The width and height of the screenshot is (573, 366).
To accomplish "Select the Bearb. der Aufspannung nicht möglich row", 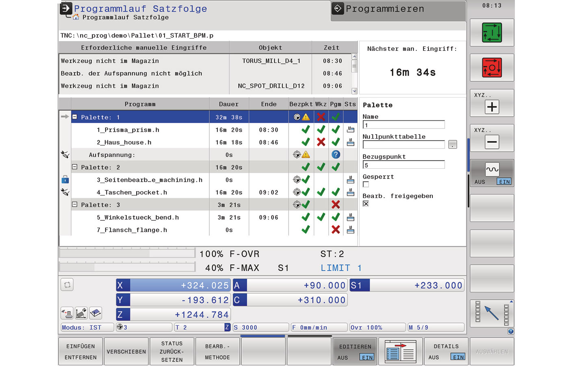I will [205, 74].
